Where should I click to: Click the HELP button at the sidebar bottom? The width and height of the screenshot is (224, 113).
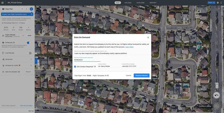coord(31,111)
